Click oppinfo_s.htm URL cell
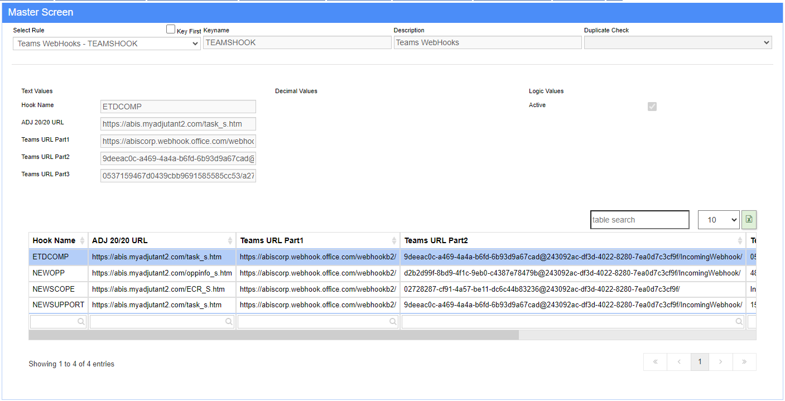Viewport: 785px width, 401px height. point(162,273)
